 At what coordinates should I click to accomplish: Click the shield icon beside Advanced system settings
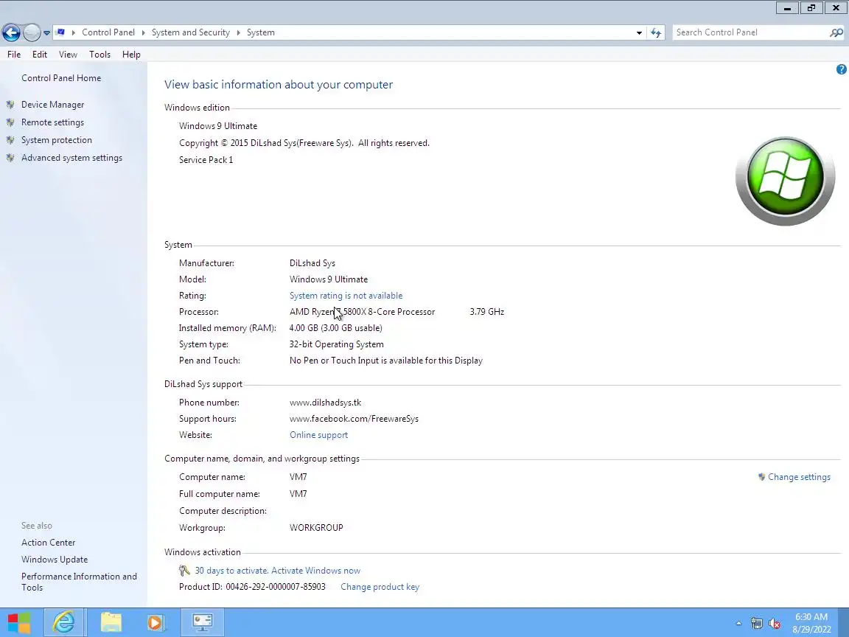pyautogui.click(x=10, y=158)
